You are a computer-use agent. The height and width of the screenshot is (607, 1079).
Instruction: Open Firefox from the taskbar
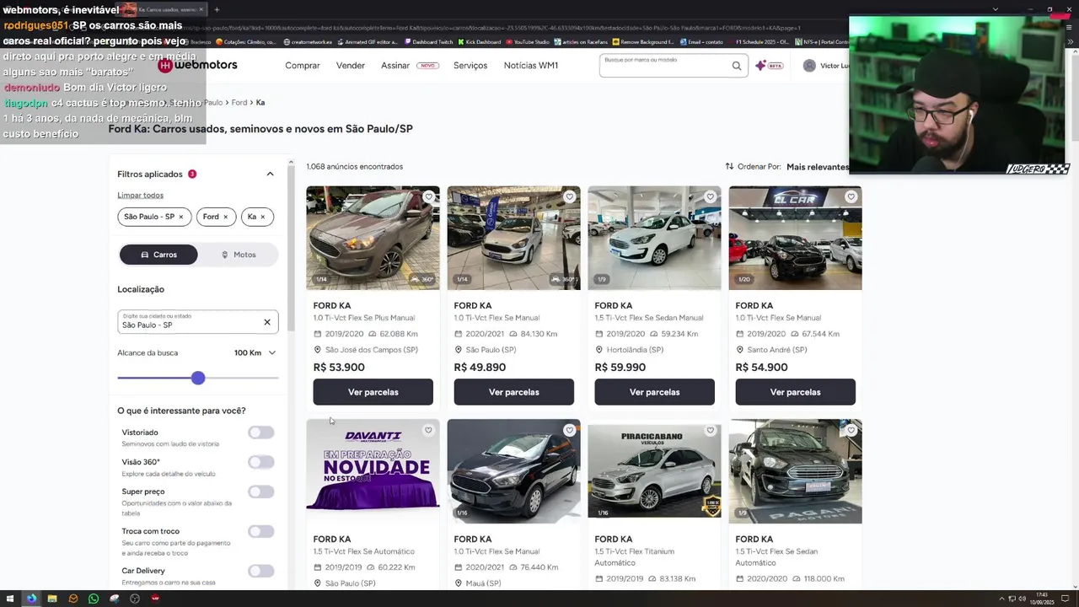(31, 599)
